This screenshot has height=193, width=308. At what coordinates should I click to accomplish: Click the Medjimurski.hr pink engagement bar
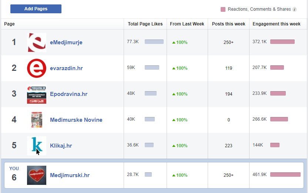click(285, 175)
